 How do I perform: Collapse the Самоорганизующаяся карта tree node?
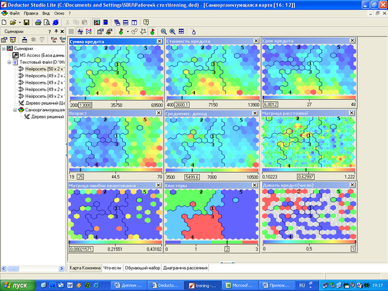click(15, 109)
